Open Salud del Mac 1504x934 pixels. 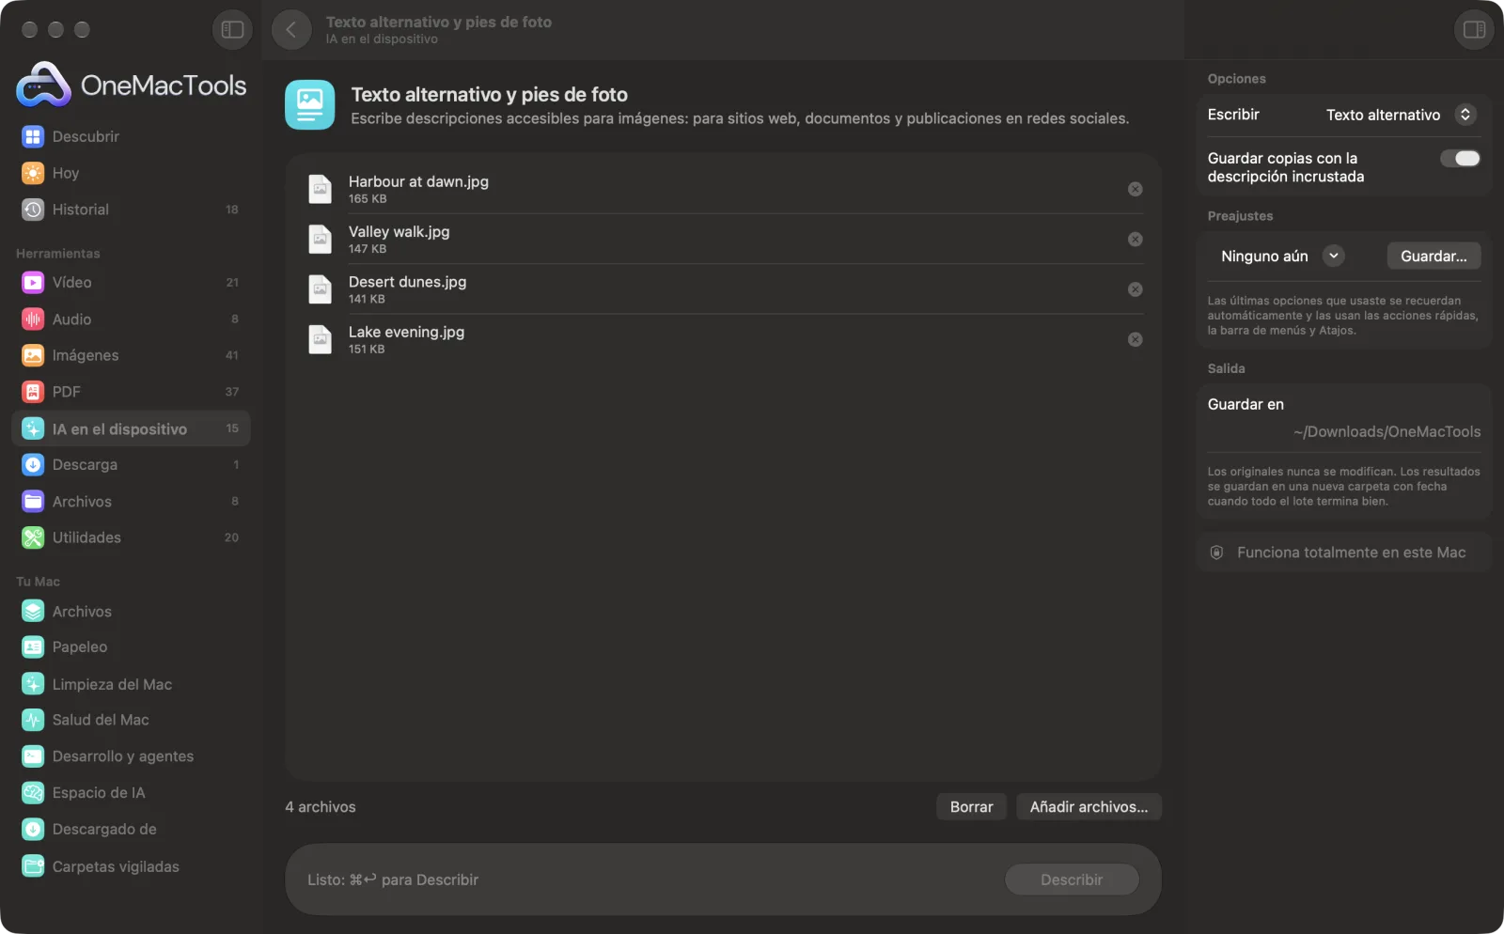pos(131,721)
